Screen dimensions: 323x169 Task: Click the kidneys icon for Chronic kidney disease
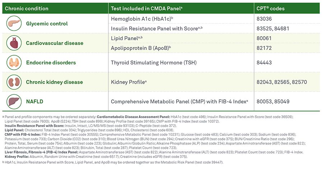coord(14,82)
